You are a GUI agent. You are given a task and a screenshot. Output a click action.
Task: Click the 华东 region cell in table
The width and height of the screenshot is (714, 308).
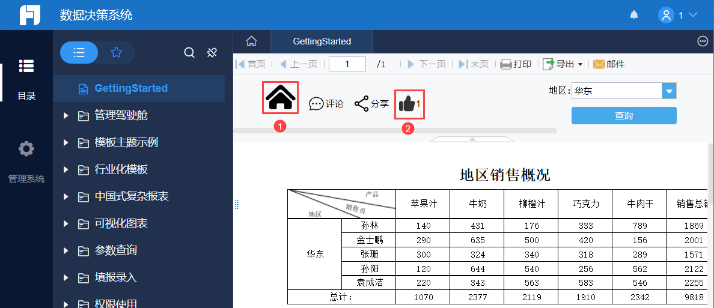point(315,255)
